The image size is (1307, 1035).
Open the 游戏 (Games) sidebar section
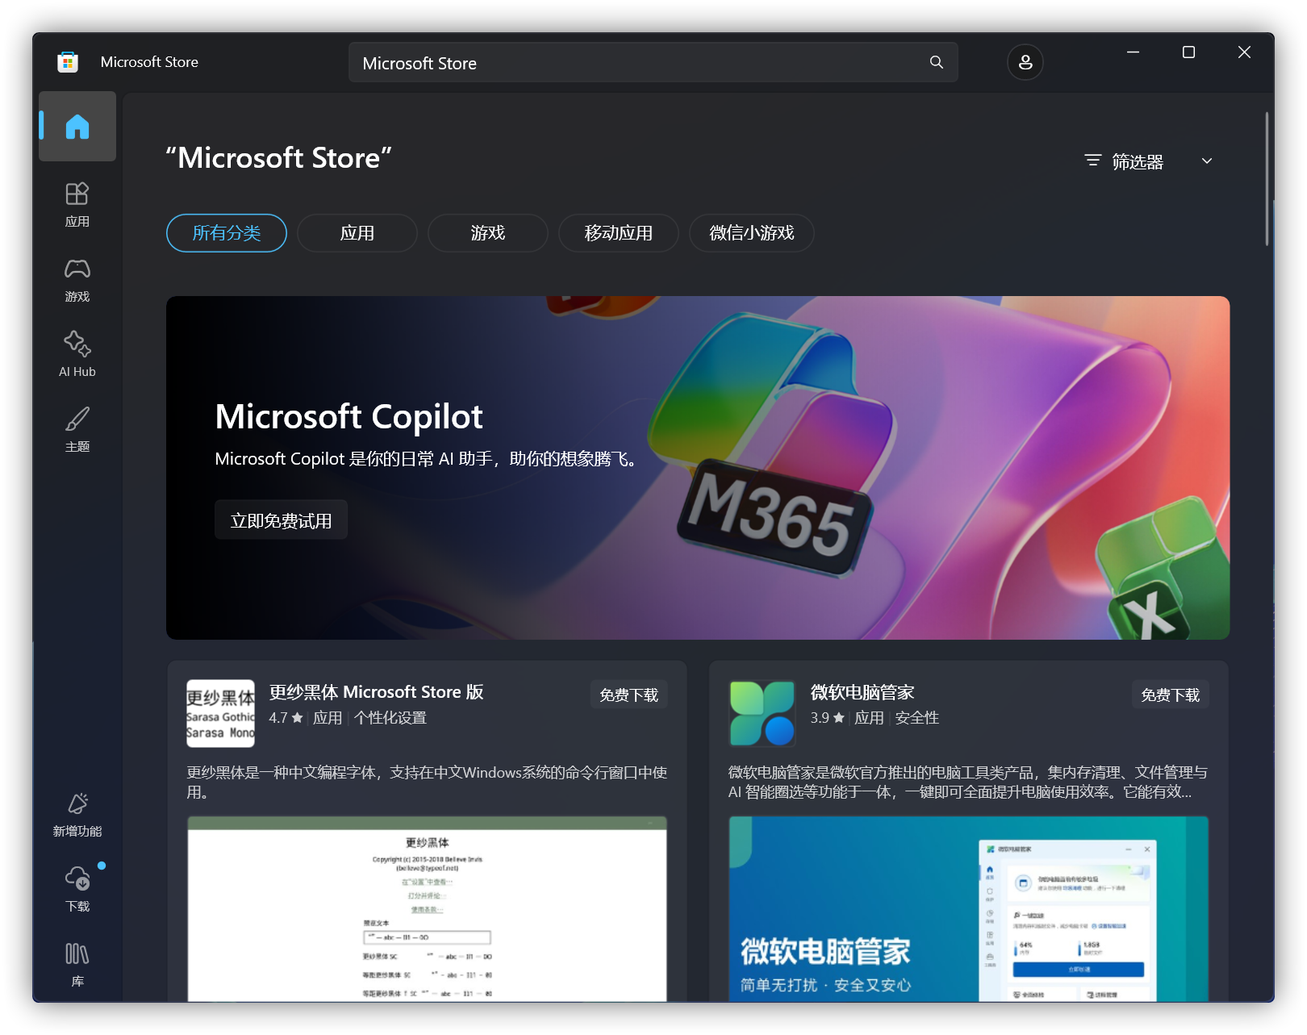(x=77, y=279)
